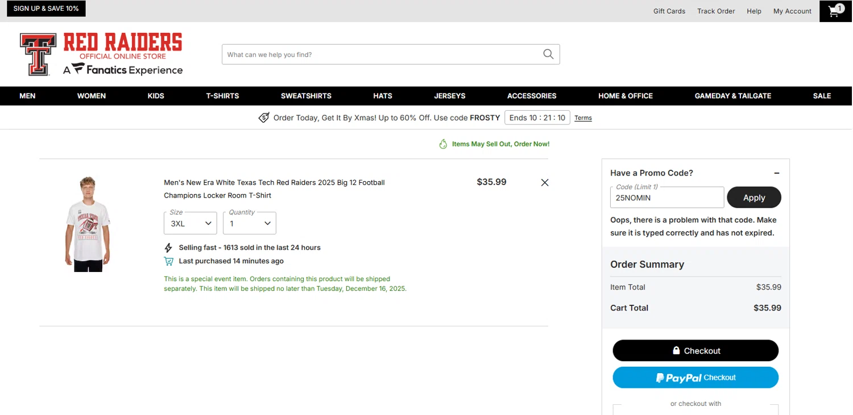Click the PayPal Checkout button

click(695, 378)
